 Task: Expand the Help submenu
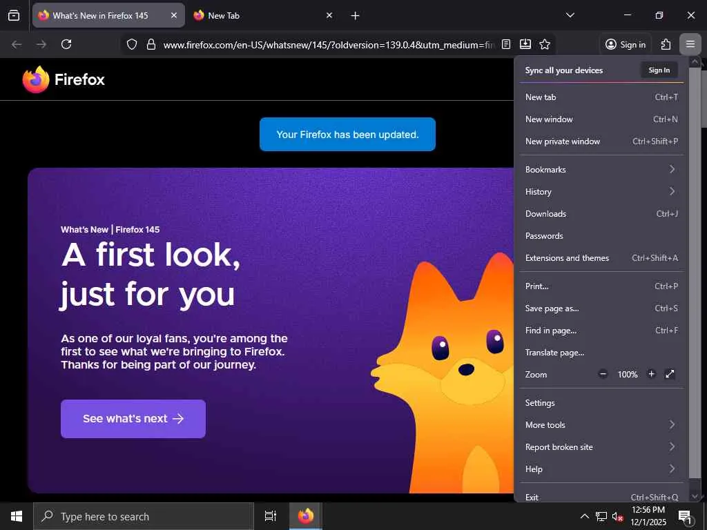(601, 469)
